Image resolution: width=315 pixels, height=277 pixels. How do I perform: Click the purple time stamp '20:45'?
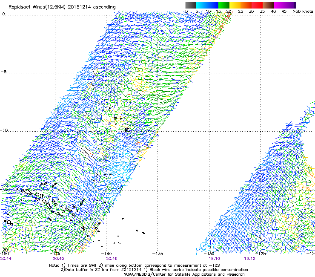[x=58, y=259]
